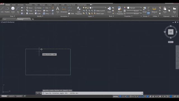Open the Home ribbon tab
This screenshot has height=101, width=179.
[8, 5]
